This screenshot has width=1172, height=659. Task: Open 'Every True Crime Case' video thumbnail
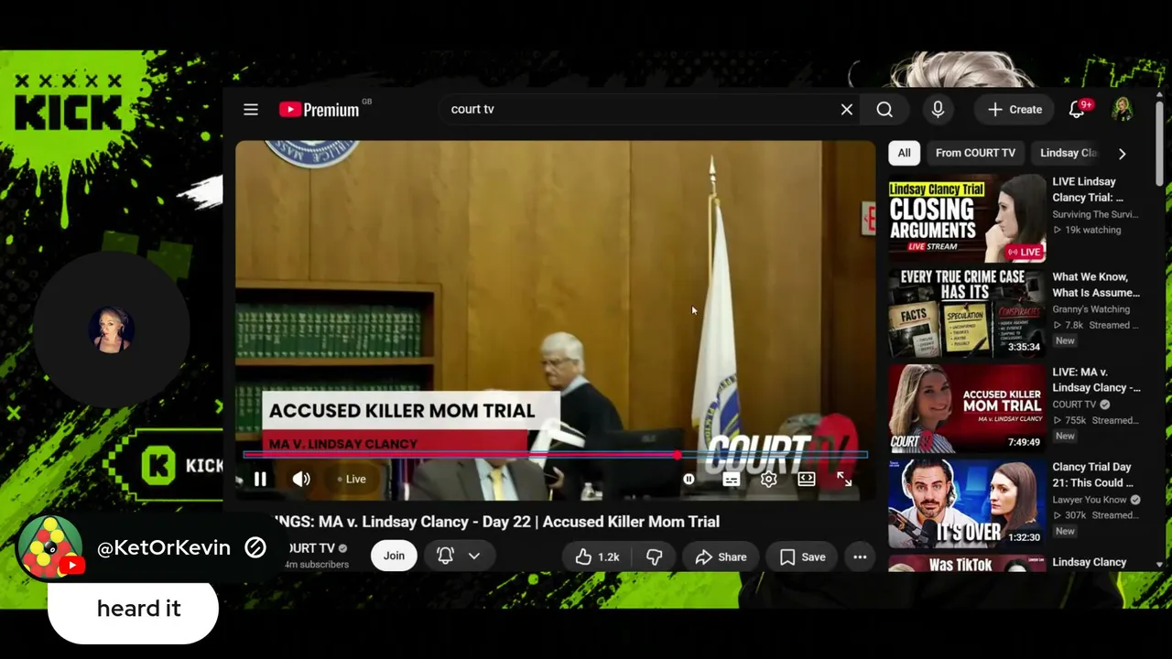967,313
